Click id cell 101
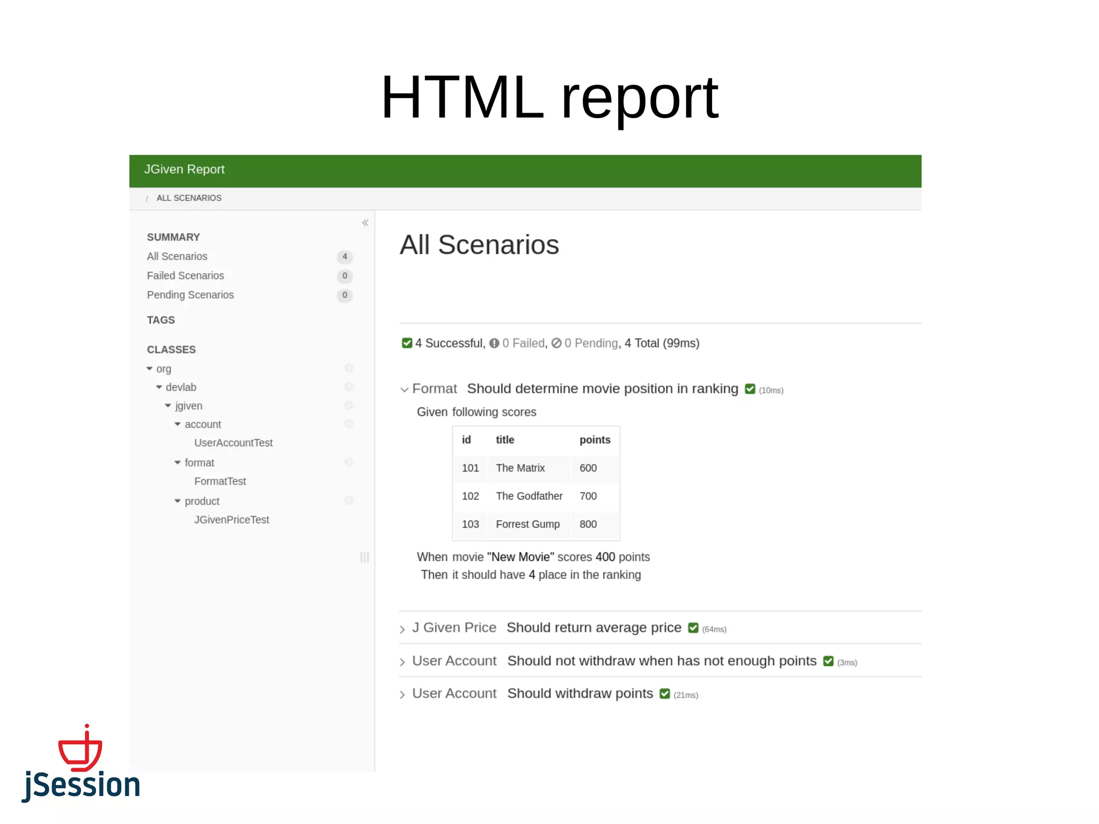 click(470, 468)
